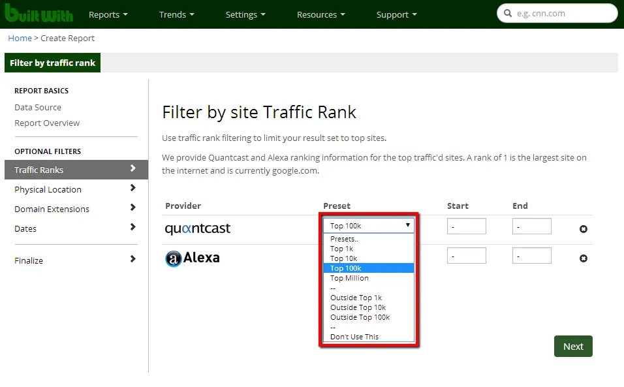
Task: Remove the Quantcast provider row
Action: [584, 229]
